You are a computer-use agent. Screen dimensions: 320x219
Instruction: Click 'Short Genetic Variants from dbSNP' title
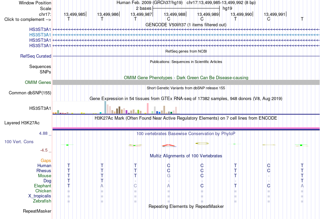click(x=186, y=88)
